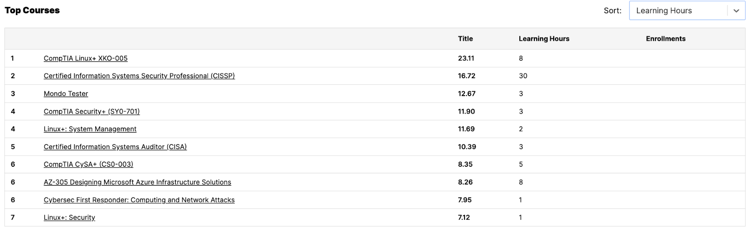The image size is (750, 230).
Task: Click the Enrollments column header
Action: 666,39
